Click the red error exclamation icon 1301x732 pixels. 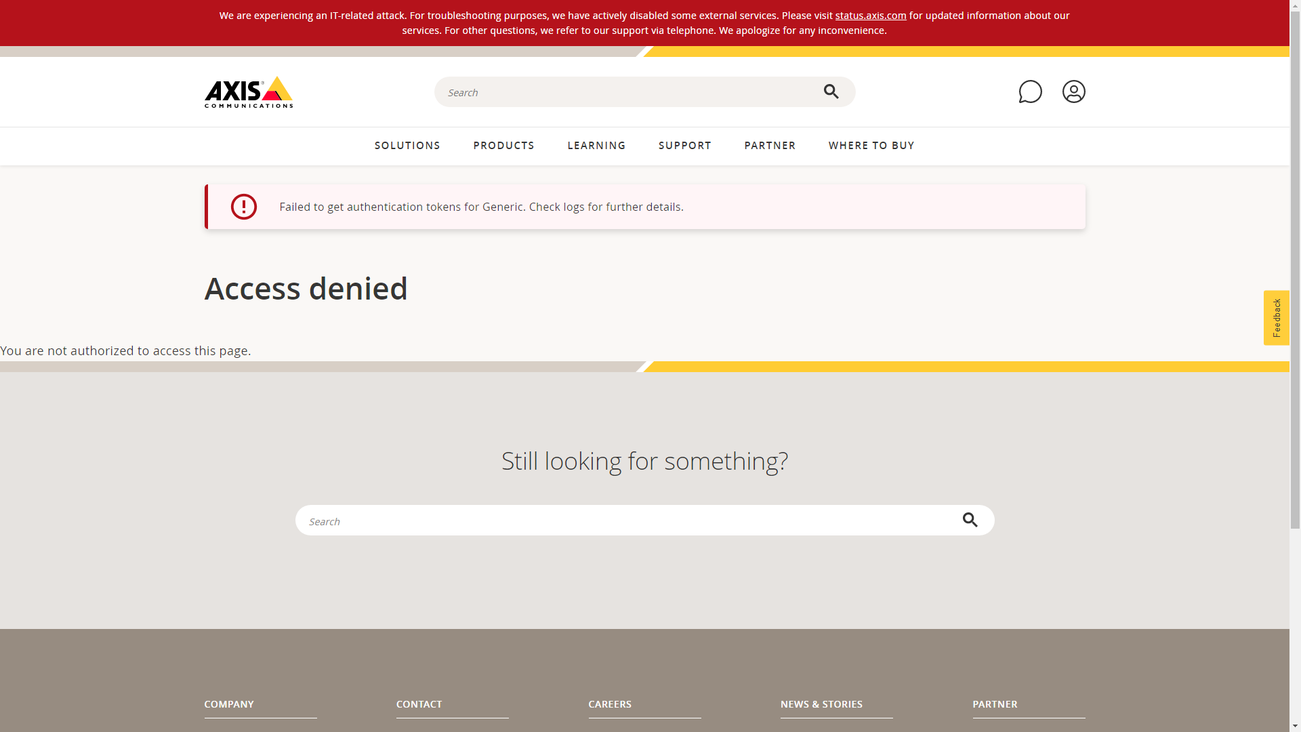(x=244, y=207)
